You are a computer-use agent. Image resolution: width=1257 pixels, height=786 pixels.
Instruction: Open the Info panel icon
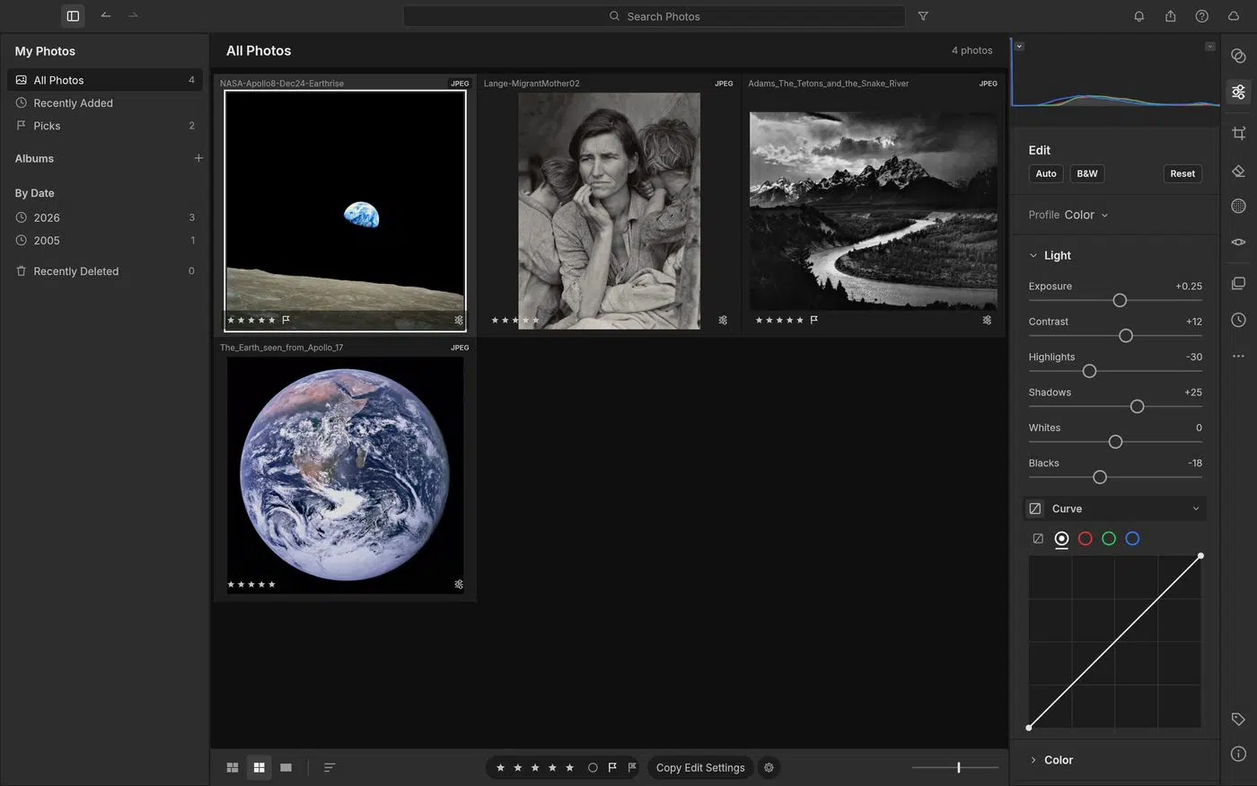[x=1238, y=754]
